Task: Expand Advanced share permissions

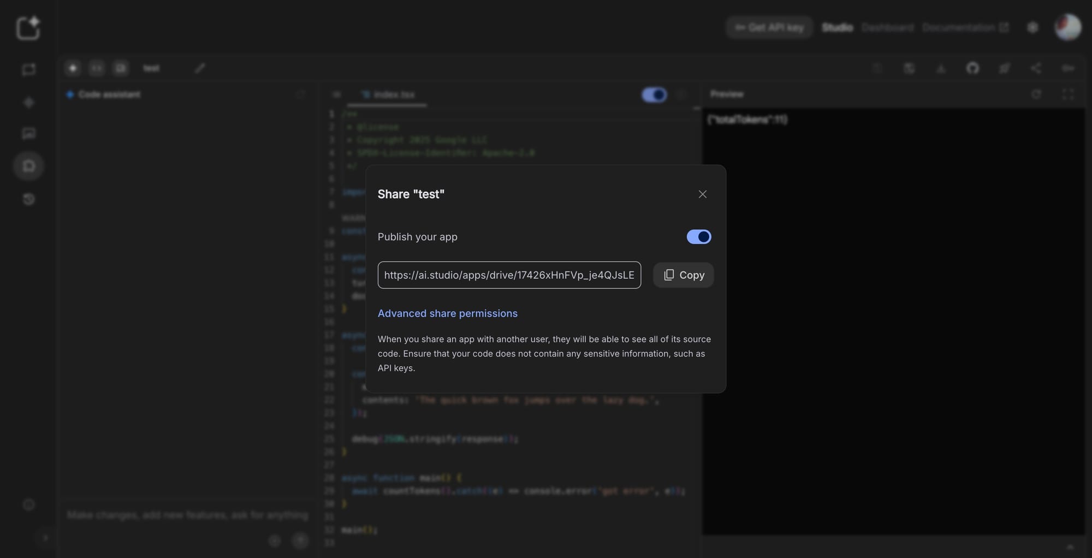Action: pos(447,313)
